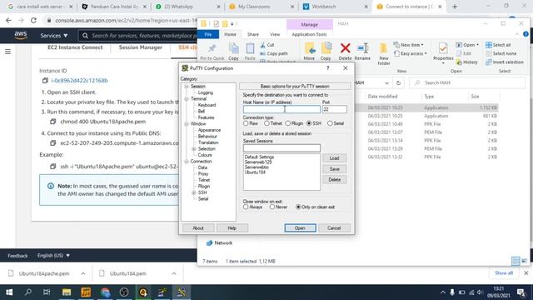Collapse the Terminal tree node
This screenshot has height=300, width=533.
(187, 99)
